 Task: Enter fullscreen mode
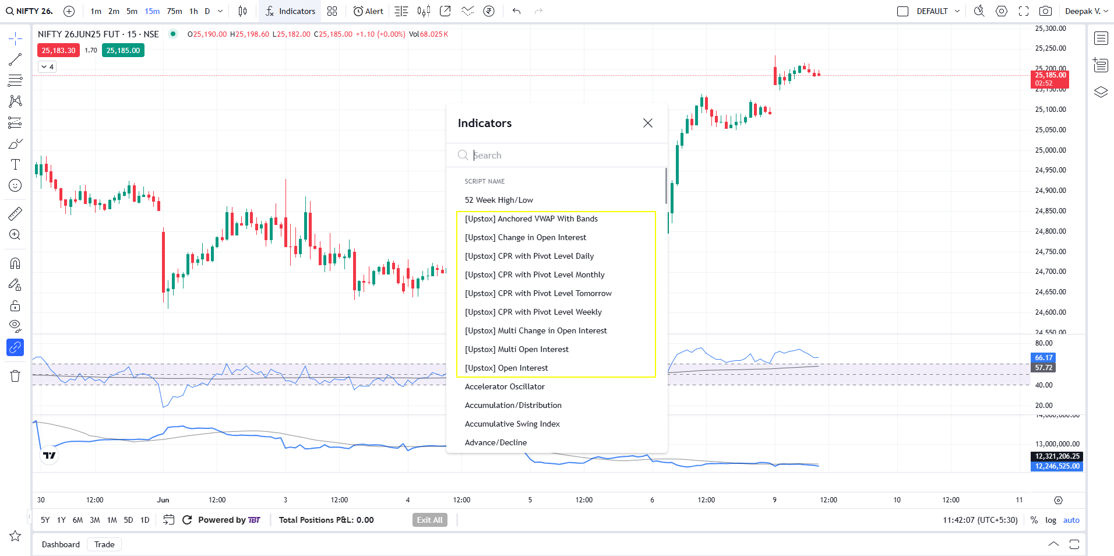[1024, 11]
